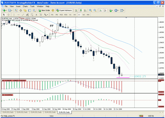The image size is (165, 118).
Task: Switch chart to Candlesticks mode
Action: click(x=81, y=10)
